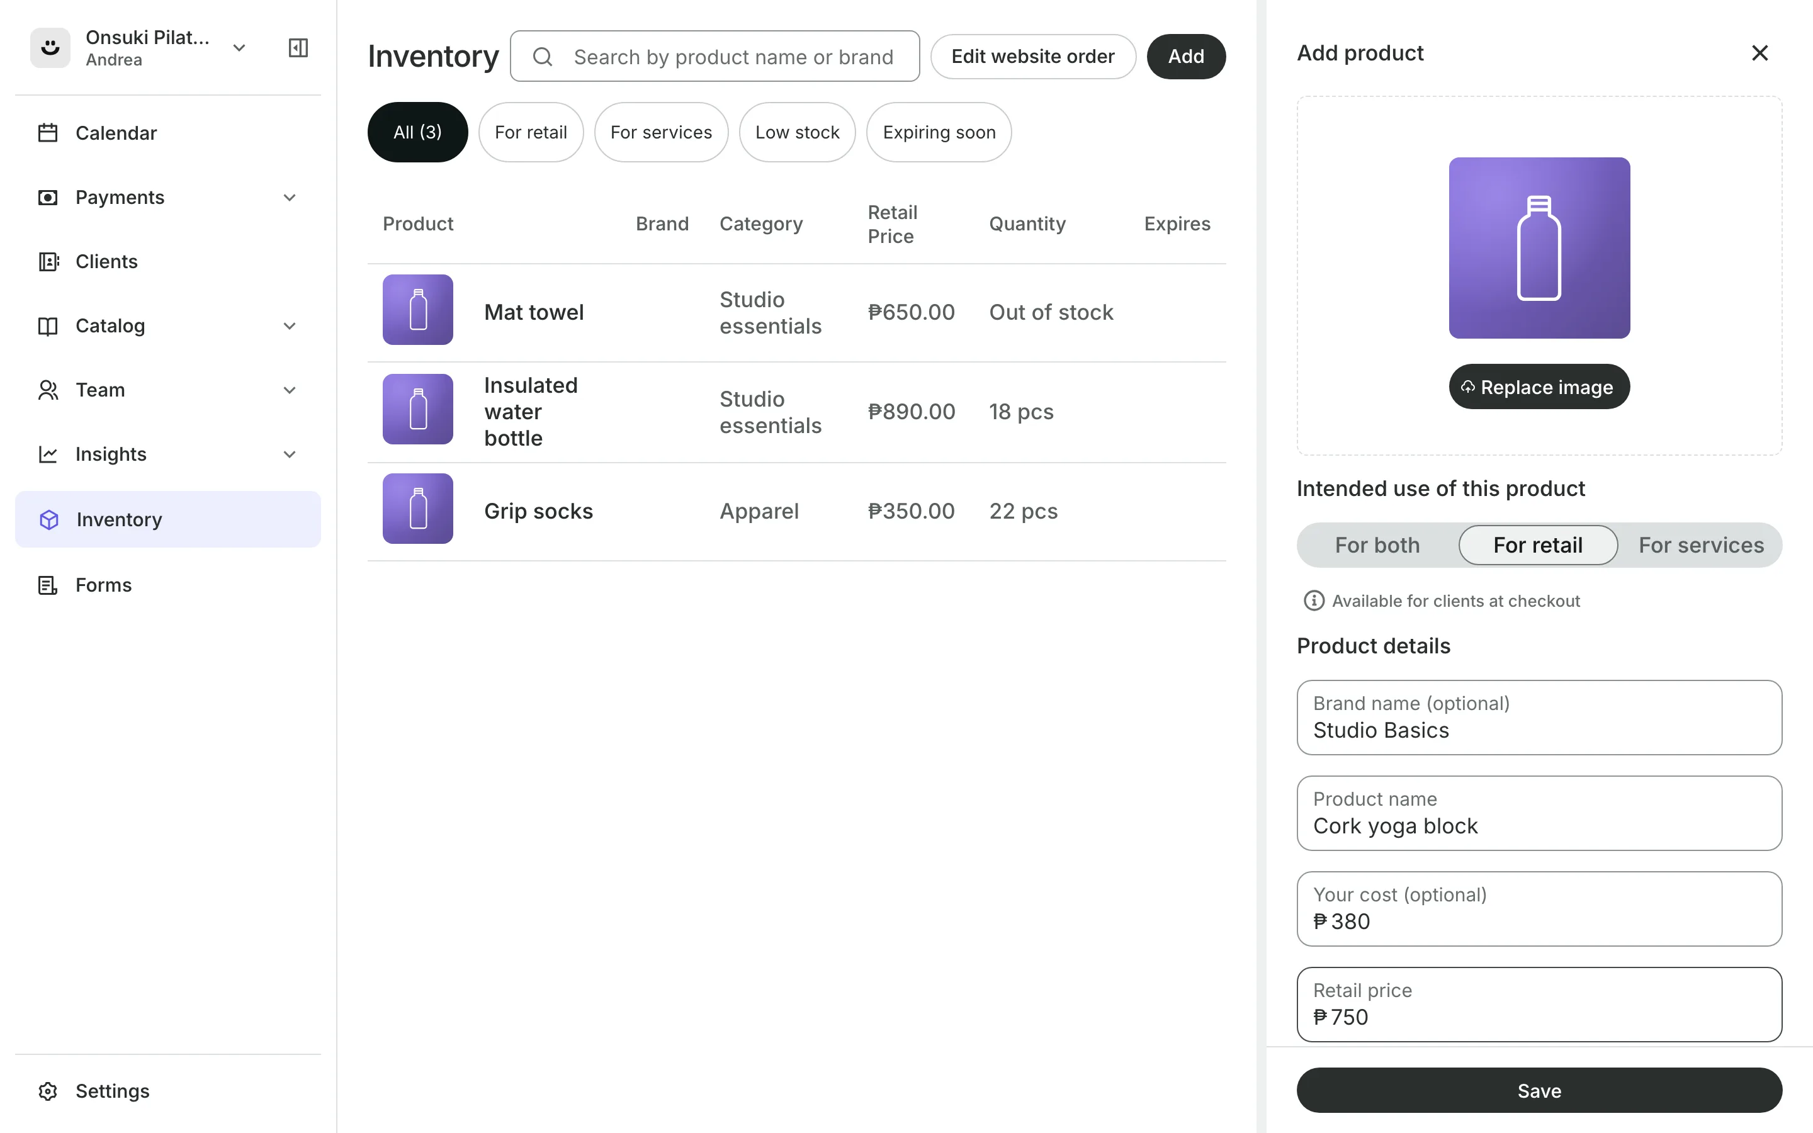Open the Calendar page
Image resolution: width=1813 pixels, height=1133 pixels.
coord(168,133)
